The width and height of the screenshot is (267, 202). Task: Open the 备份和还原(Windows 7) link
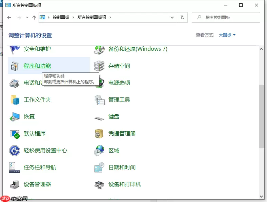[x=138, y=49]
